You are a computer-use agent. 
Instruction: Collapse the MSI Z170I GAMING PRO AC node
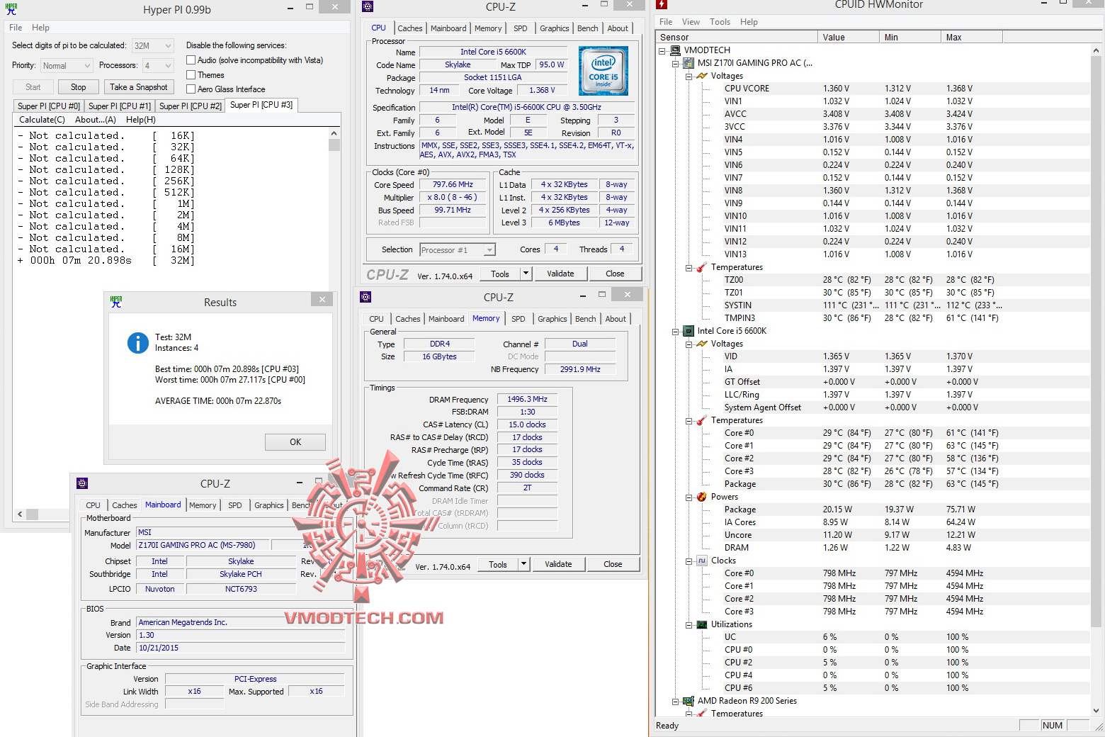pos(676,64)
